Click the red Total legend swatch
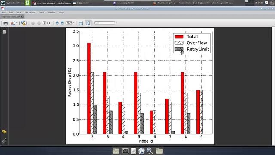 coord(179,37)
